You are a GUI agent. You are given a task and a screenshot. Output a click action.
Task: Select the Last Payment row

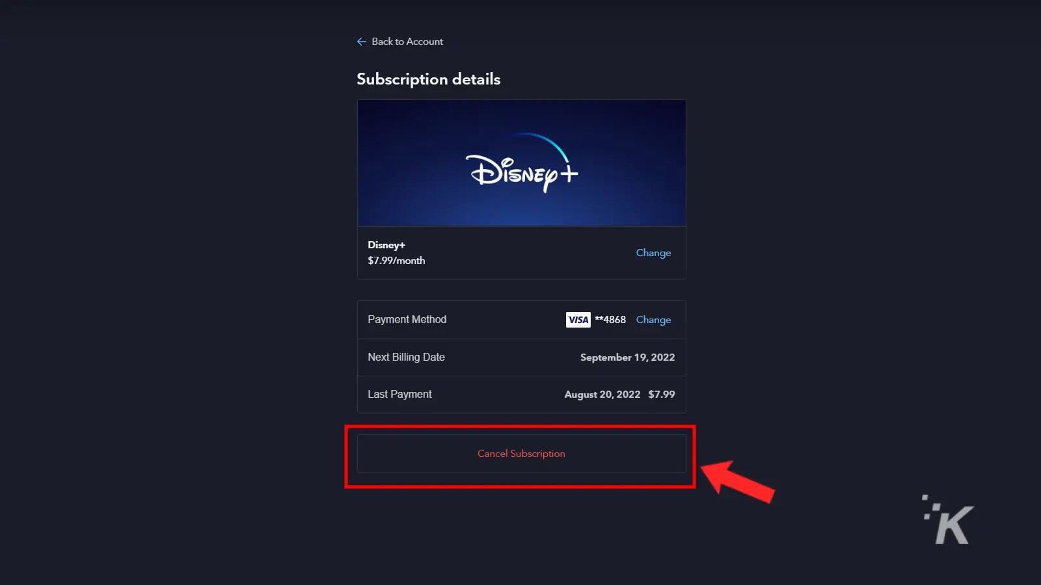[520, 394]
